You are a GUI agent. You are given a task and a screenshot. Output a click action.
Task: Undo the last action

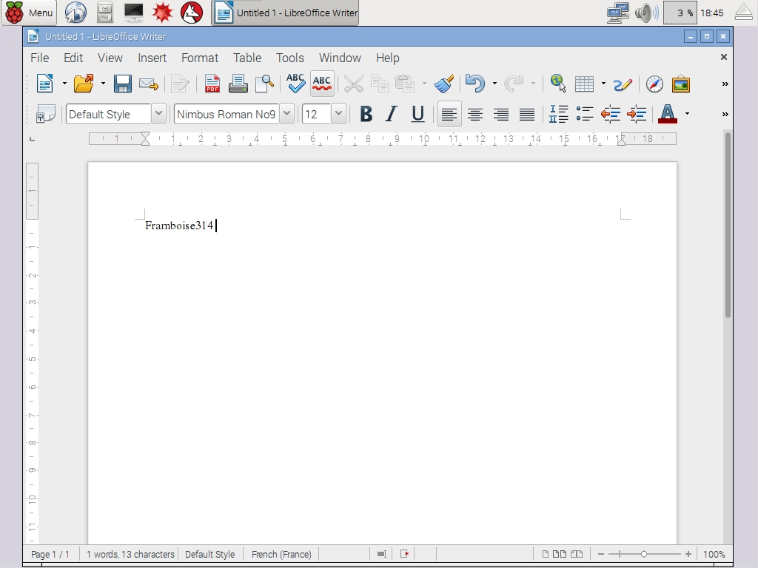(x=475, y=84)
